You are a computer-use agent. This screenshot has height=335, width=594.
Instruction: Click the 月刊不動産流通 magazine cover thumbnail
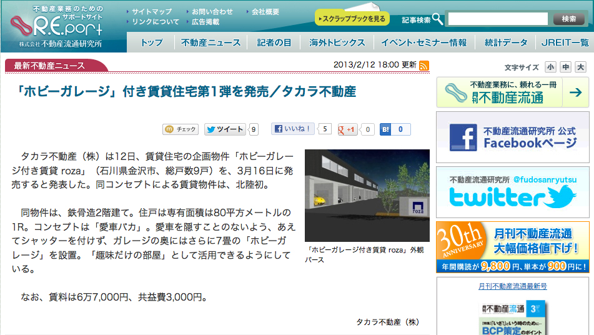[x=513, y=317]
